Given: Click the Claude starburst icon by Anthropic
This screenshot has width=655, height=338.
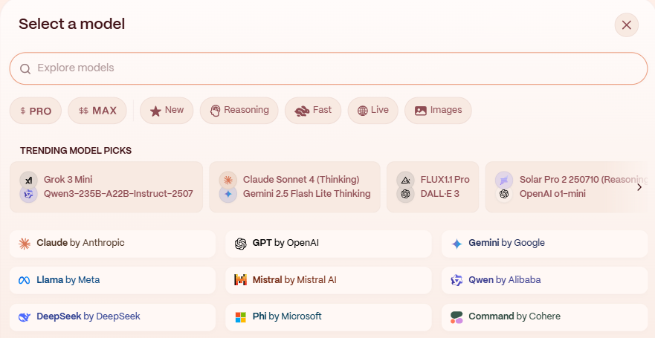Looking at the screenshot, I should pos(25,244).
